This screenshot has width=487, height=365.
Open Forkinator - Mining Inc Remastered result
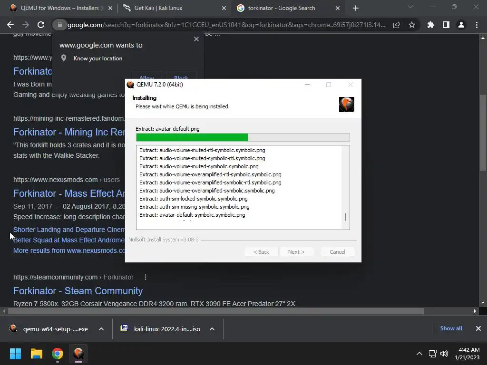pyautogui.click(x=69, y=132)
